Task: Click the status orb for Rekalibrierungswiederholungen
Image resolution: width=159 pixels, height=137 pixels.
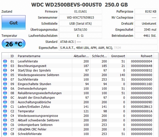Action: coord(5,93)
